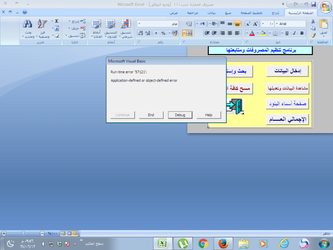The height and width of the screenshot is (250, 333).
Task: Click Decrease Decimal button
Action: (x=141, y=33)
